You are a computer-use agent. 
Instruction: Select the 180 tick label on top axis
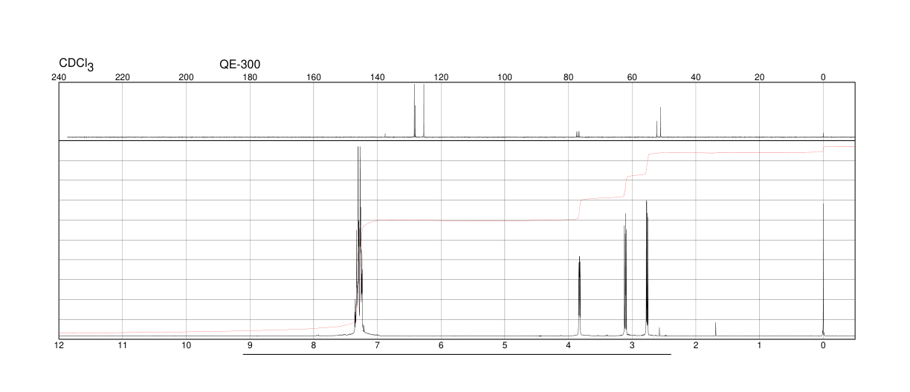pyautogui.click(x=250, y=77)
